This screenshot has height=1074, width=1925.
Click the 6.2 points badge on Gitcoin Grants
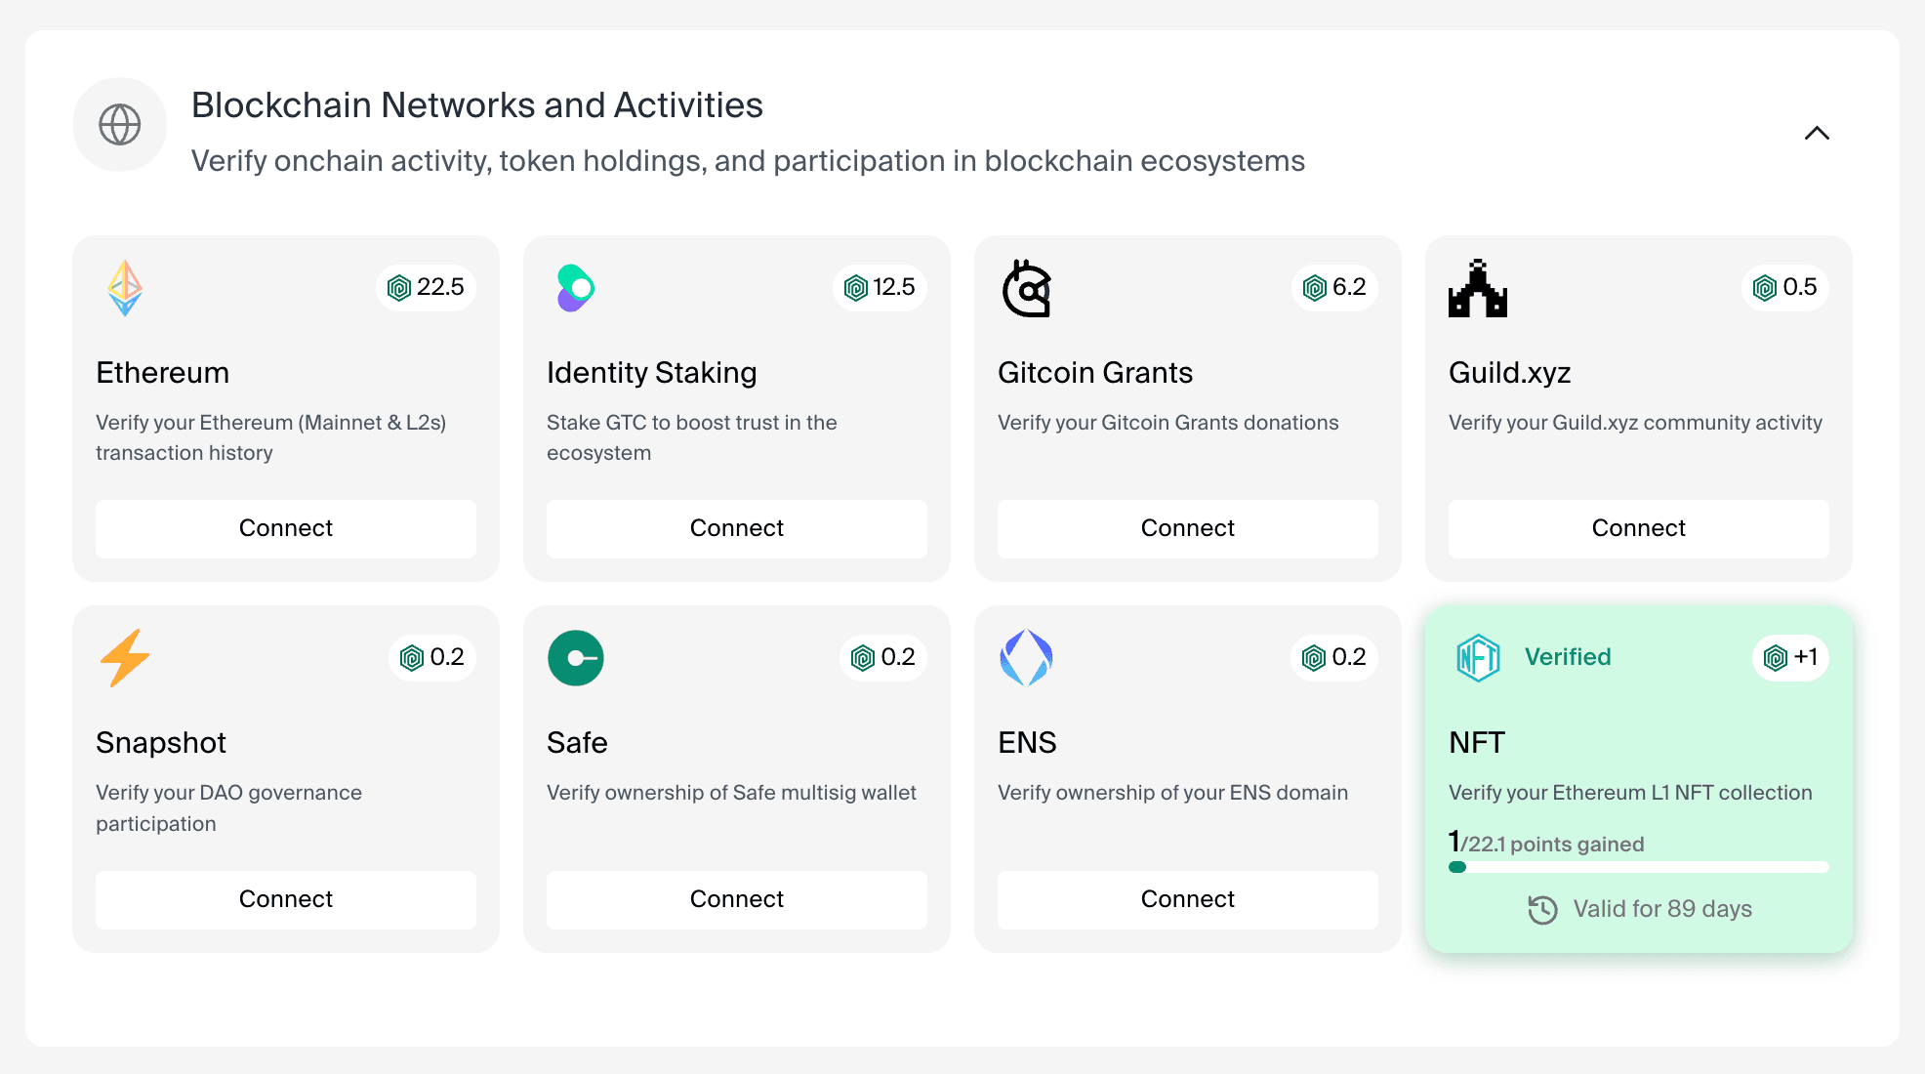point(1334,287)
